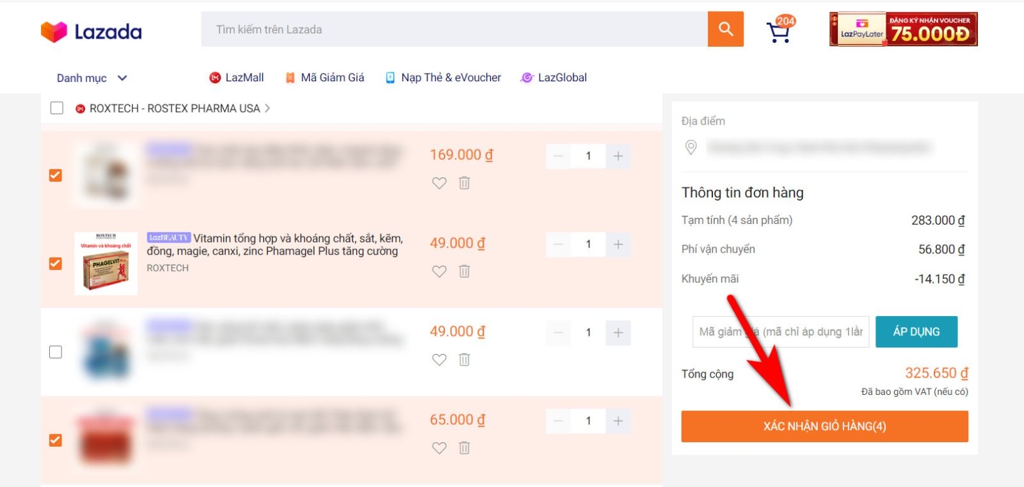Click quantity field of the 65.000 đ item

588,421
